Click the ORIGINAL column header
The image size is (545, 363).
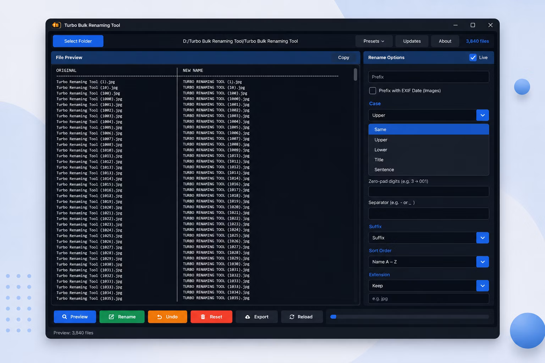pyautogui.click(x=66, y=71)
